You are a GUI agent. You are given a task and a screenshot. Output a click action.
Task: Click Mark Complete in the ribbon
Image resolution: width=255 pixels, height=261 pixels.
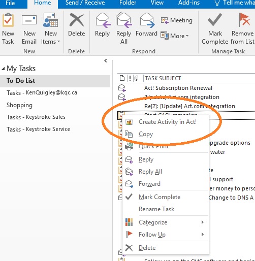click(x=215, y=29)
